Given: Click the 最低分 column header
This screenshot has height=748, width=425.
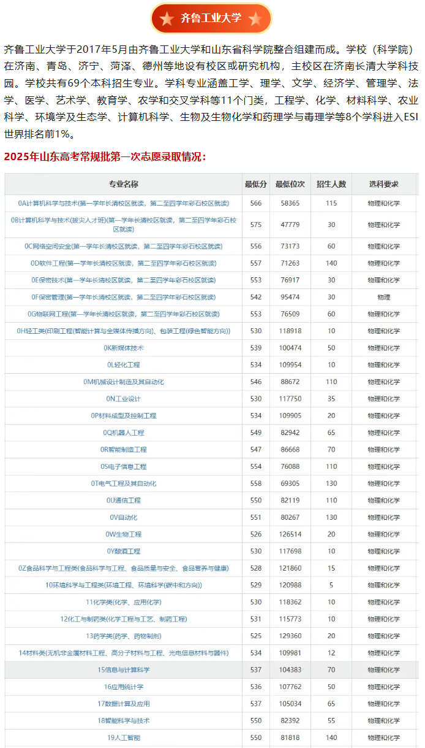Looking at the screenshot, I should click(x=255, y=184).
